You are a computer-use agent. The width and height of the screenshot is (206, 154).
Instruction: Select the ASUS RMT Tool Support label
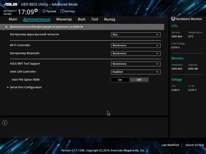coord(25,64)
